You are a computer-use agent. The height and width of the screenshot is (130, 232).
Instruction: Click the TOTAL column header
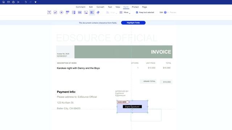(x=168, y=63)
